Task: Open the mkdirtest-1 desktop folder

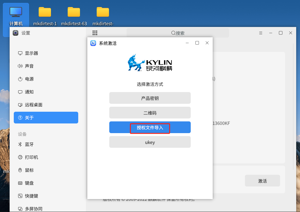Action: (45, 13)
